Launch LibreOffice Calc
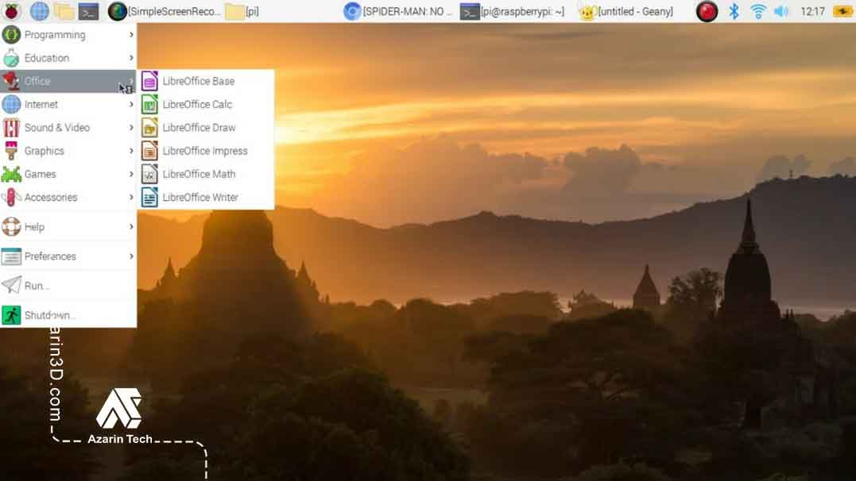 (x=197, y=104)
